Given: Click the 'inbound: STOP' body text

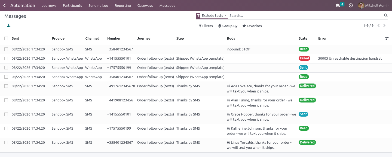Looking at the screenshot, I should pos(238,49).
